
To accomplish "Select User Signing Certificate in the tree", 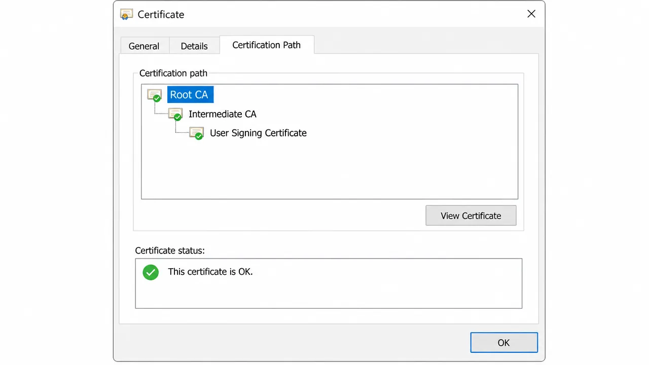I will [x=258, y=133].
